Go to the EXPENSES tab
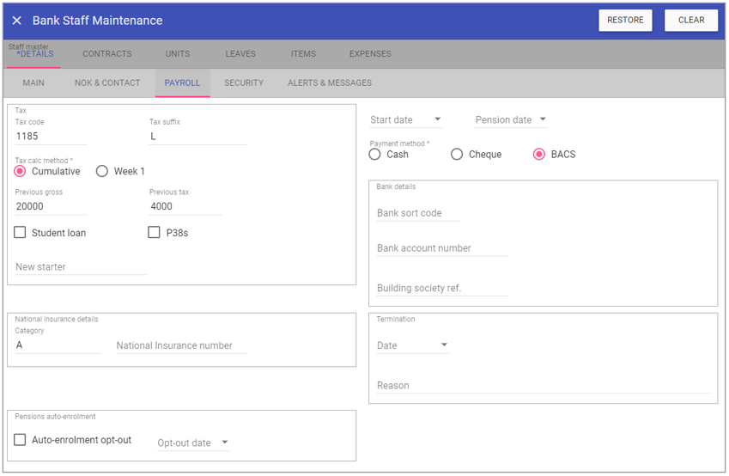The image size is (729, 476). (370, 54)
